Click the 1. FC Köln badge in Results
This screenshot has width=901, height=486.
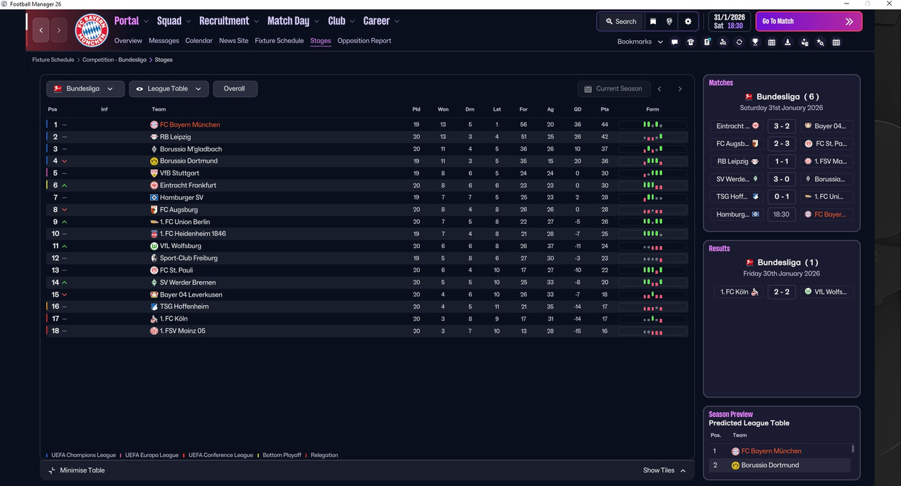754,292
